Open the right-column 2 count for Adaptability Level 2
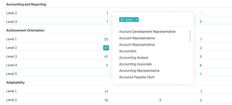Viewport: 232px width, 105px height. [201, 100]
